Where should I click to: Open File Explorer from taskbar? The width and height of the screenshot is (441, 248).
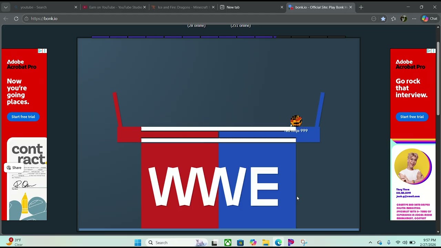tap(266, 242)
